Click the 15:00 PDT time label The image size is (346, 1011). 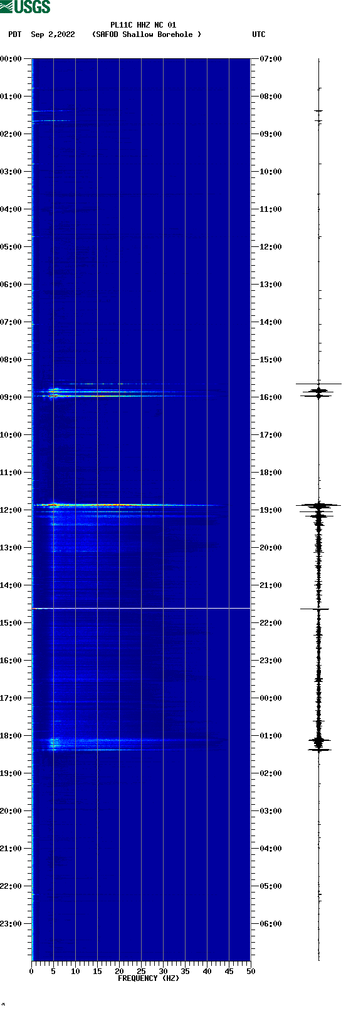(x=11, y=623)
